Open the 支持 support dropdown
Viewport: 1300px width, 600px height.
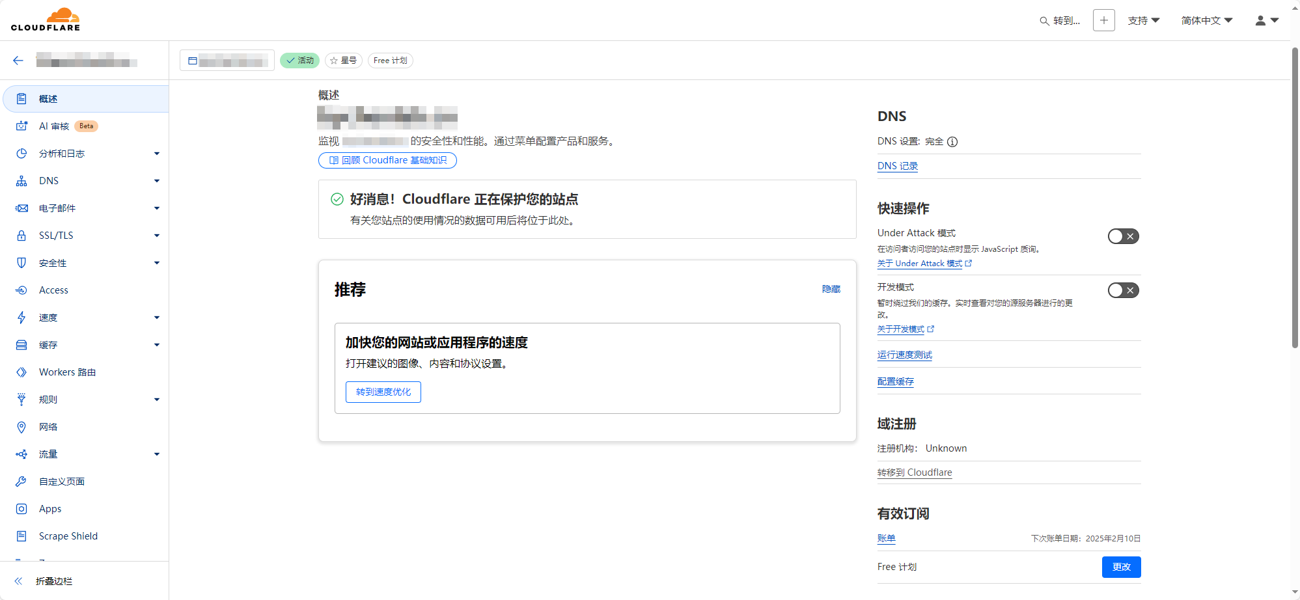(1144, 21)
